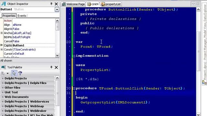
Task: Close the Tool Palette panel
Action: point(56,67)
